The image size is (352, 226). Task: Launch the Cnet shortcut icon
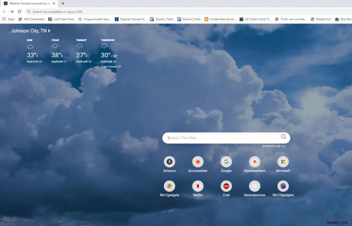[226, 186]
